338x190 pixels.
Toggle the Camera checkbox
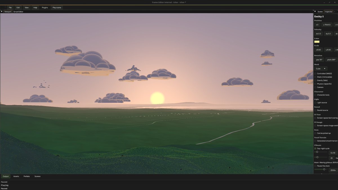(315, 87)
